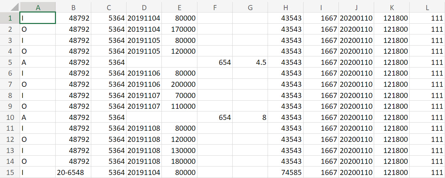Click cell E13 with 130000
Screen dimensions: 445x178
pyautogui.click(x=179, y=150)
